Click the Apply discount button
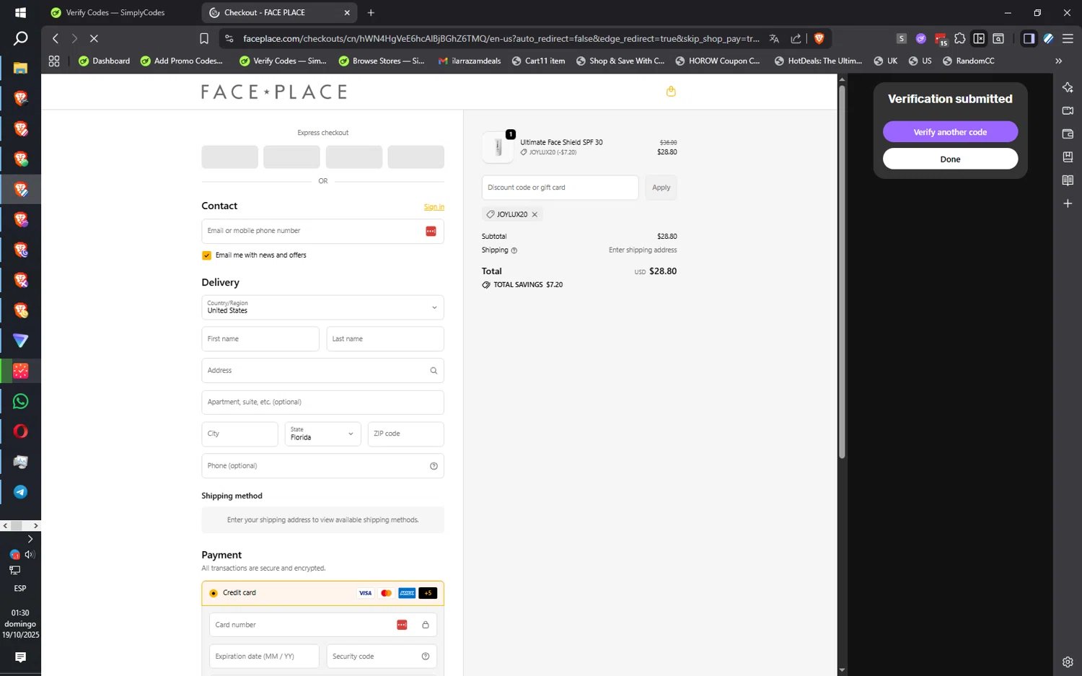The image size is (1082, 676). tap(661, 188)
